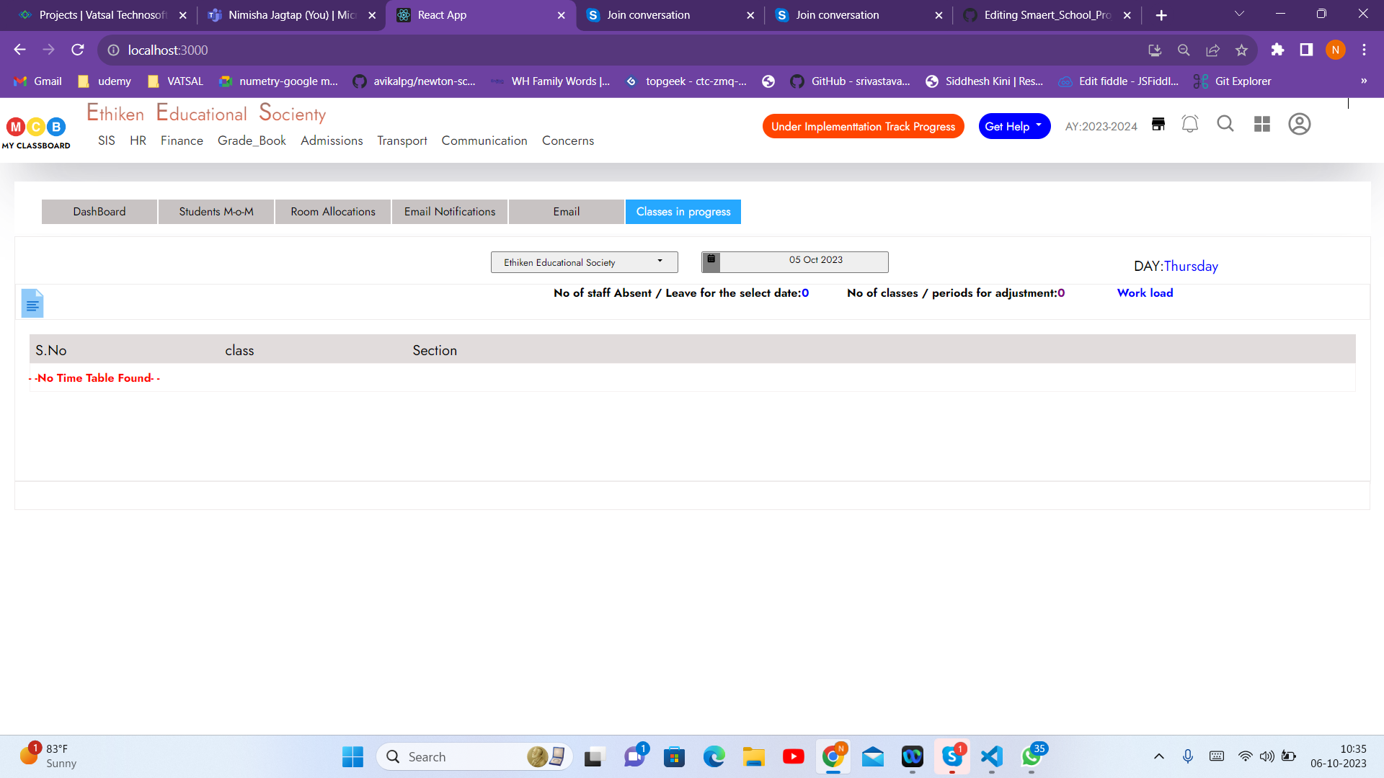Open the Room Allocations tab
Image resolution: width=1384 pixels, height=778 pixels.
[332, 211]
